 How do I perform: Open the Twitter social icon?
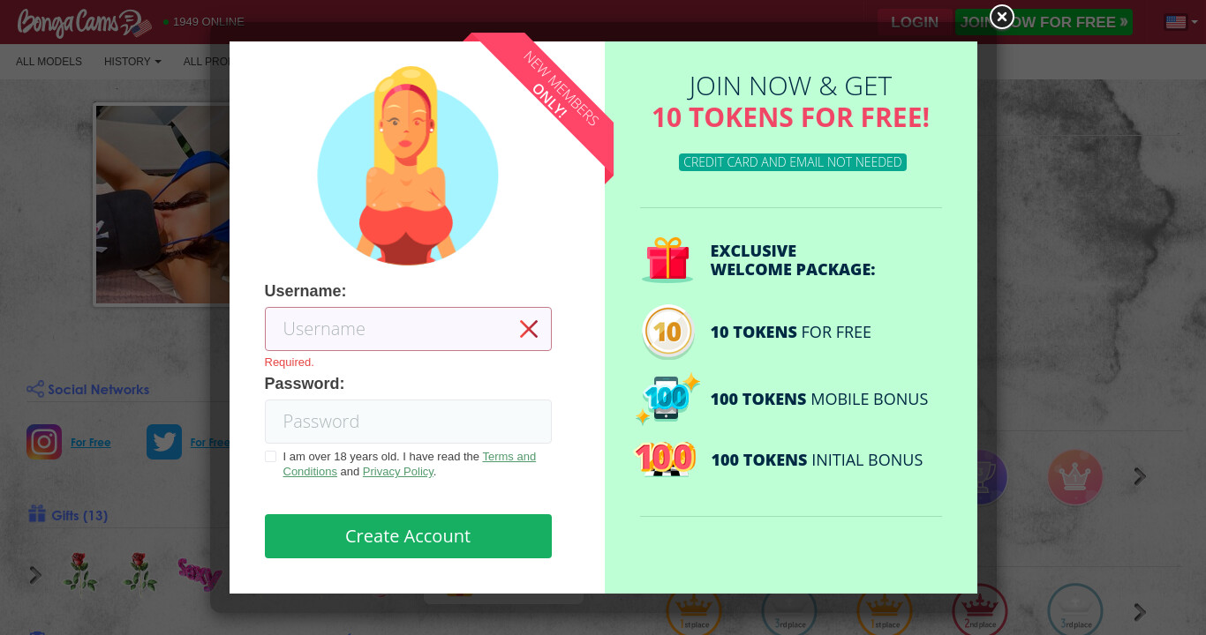click(x=164, y=442)
